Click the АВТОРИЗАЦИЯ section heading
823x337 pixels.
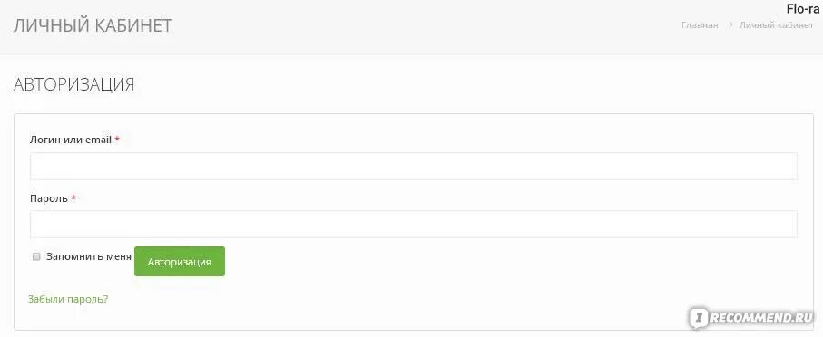[74, 84]
